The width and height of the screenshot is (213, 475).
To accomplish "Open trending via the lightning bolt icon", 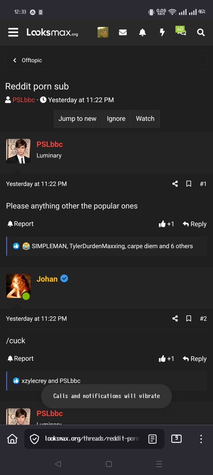I will coord(162,32).
